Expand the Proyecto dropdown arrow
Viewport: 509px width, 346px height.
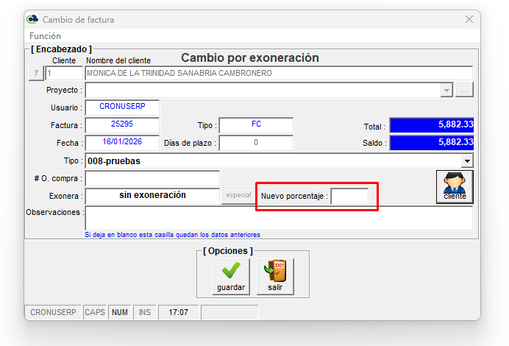(446, 91)
